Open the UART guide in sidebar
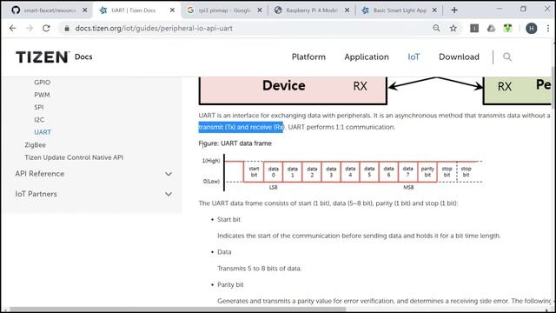The image size is (556, 313). pyautogui.click(x=43, y=132)
